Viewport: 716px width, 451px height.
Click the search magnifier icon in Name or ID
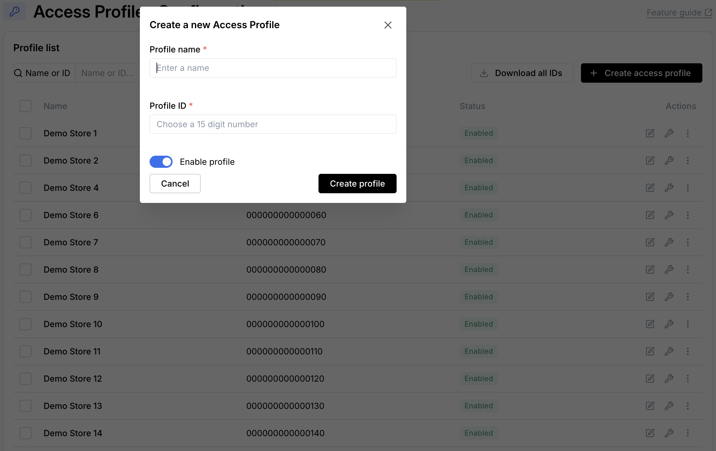click(x=18, y=73)
